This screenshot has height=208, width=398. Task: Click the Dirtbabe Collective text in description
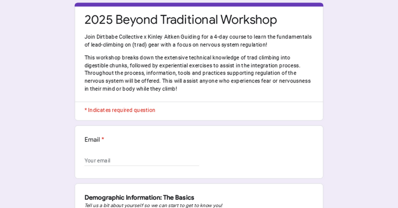(106, 37)
